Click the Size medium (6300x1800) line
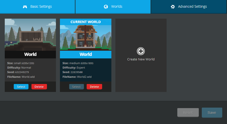227x124 pixels. 78,63
